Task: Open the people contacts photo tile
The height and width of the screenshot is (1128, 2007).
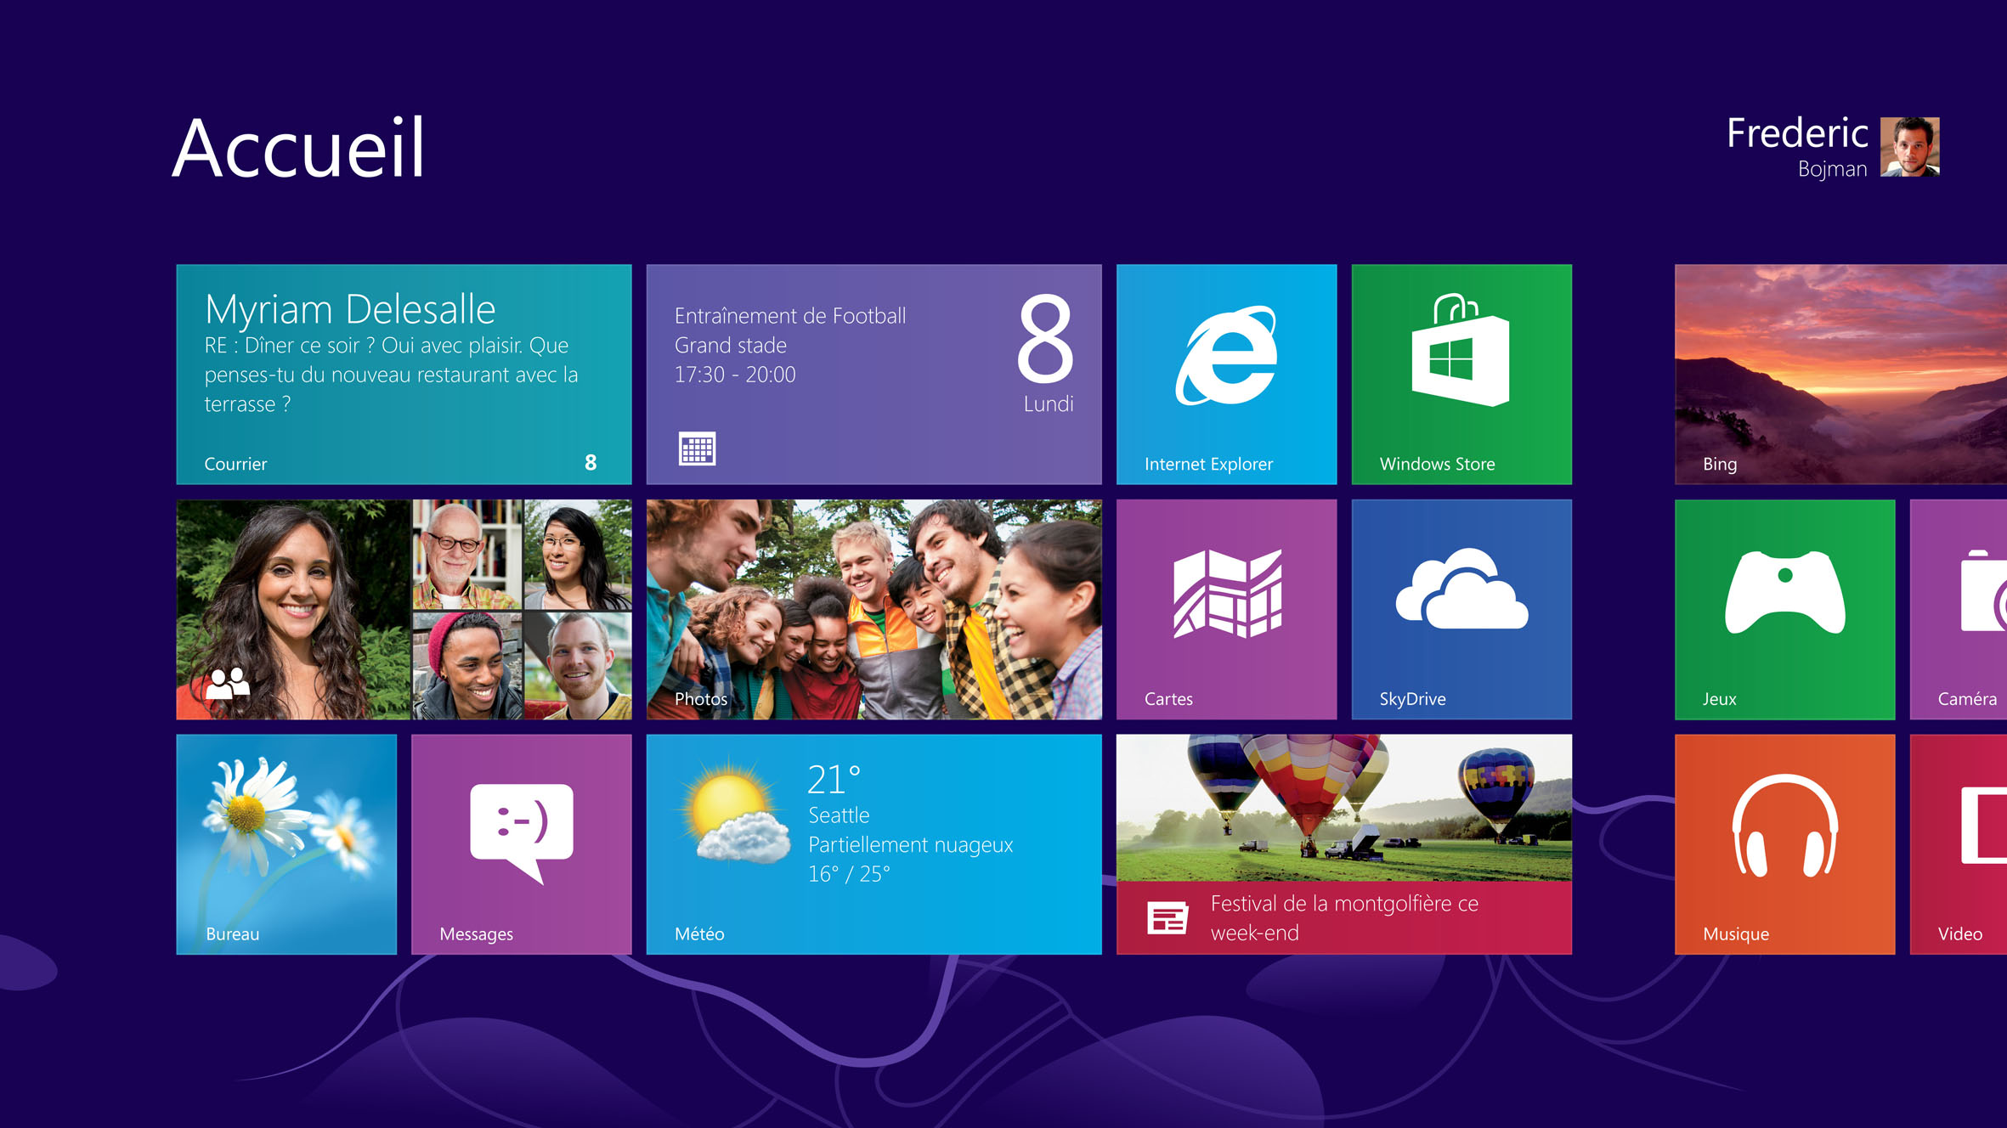Action: 404,608
